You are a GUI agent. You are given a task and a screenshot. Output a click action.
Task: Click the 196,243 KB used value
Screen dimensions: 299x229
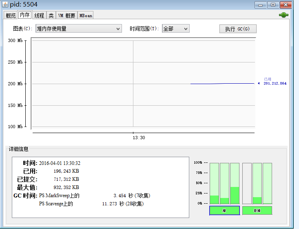[x=66, y=171]
